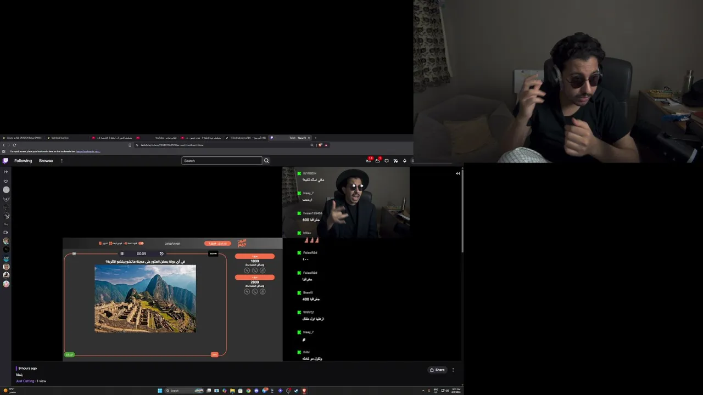Switch to ALL DRAGON BALL GAMES tab

(23, 138)
